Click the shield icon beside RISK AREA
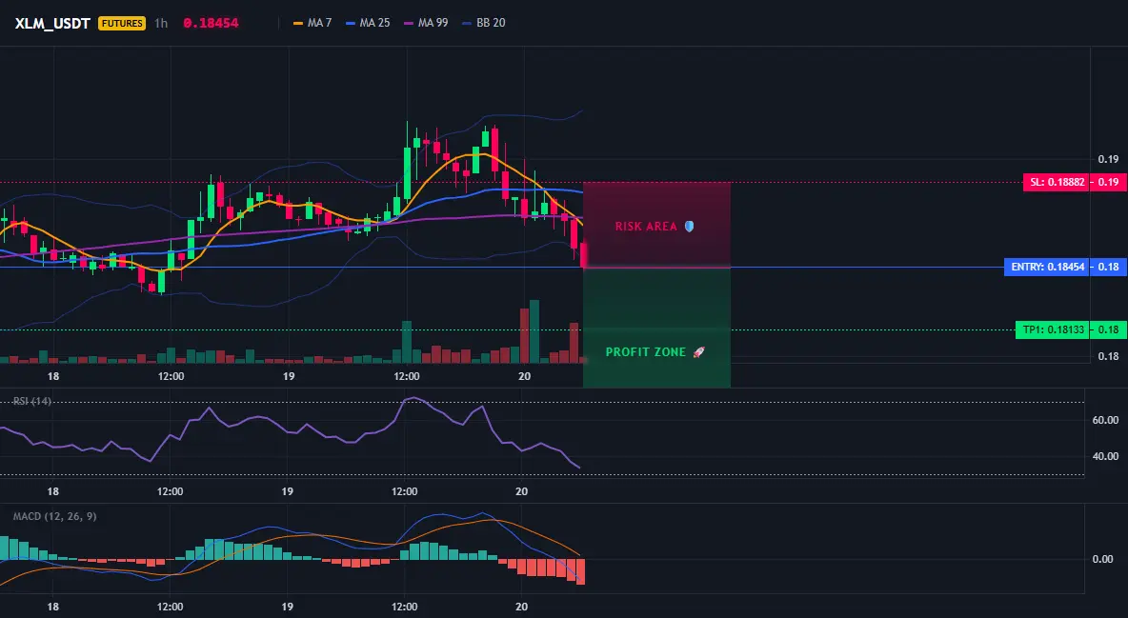Screen dimensions: 1128x618 click(689, 226)
